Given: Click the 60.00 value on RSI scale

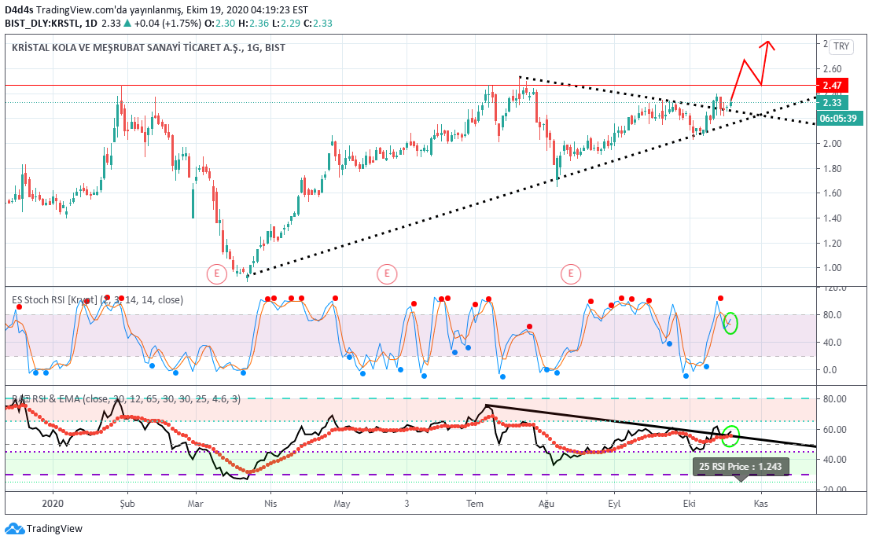Looking at the screenshot, I should click(x=835, y=430).
